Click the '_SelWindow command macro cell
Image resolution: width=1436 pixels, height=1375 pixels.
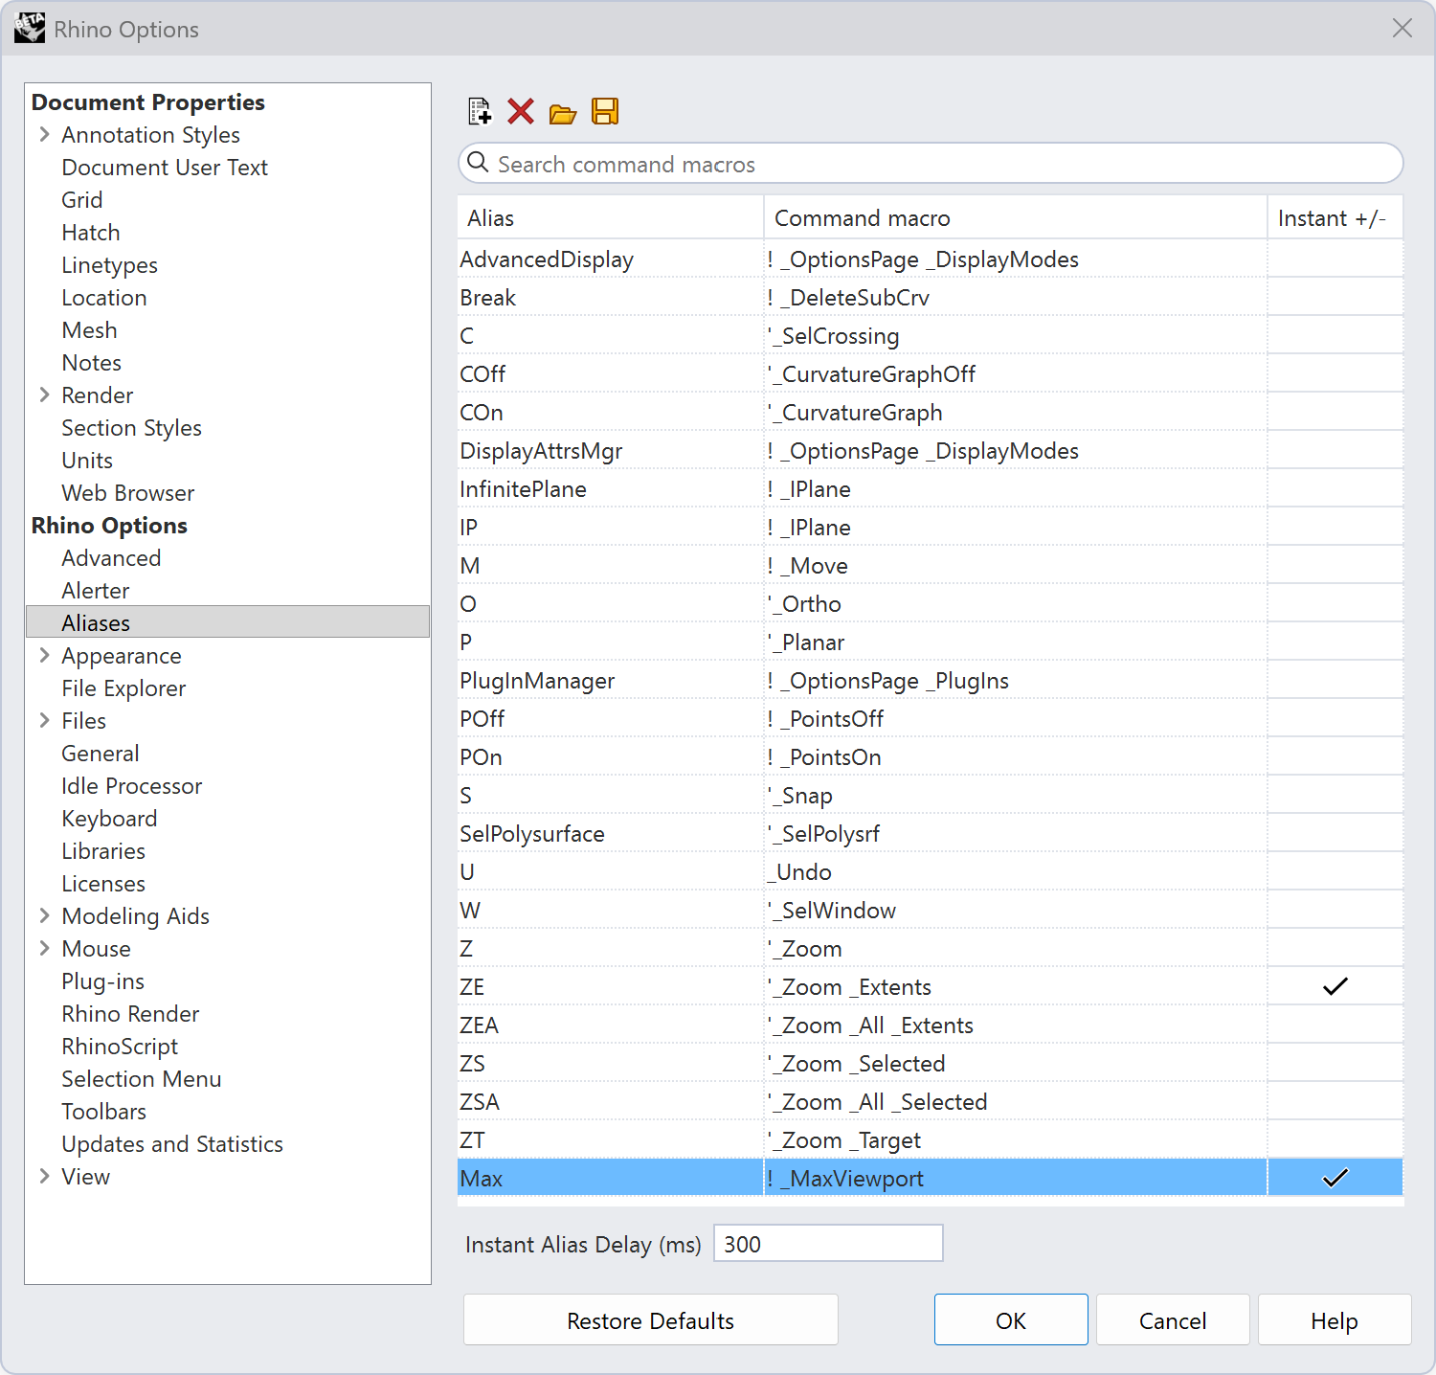1016,910
